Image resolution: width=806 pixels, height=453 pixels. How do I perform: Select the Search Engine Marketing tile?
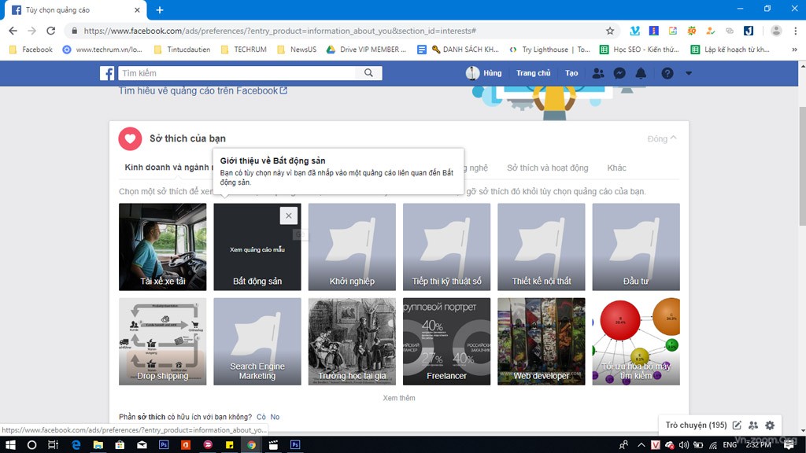pyautogui.click(x=257, y=341)
